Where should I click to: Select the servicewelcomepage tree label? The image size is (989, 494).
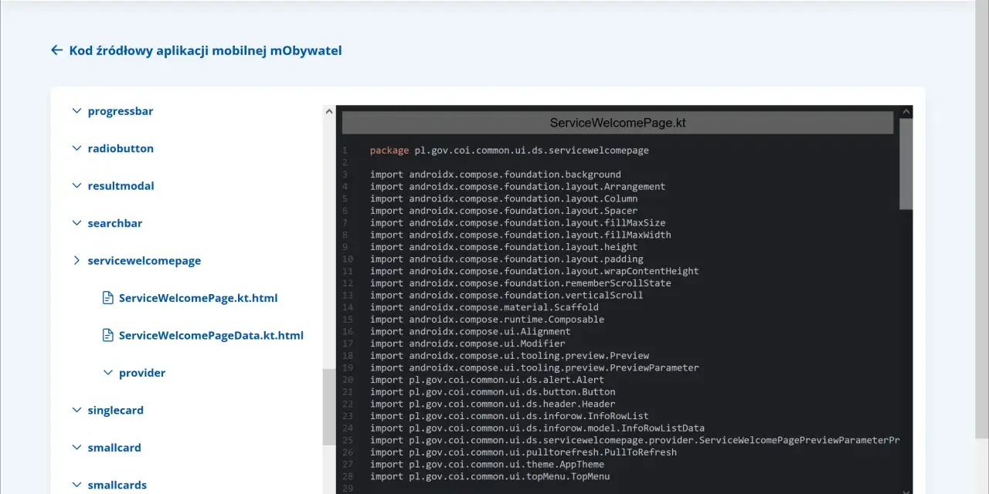pyautogui.click(x=144, y=261)
